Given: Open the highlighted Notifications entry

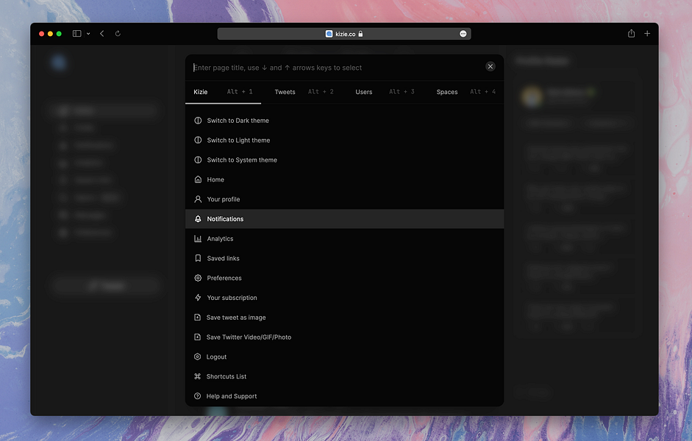Looking at the screenshot, I should pos(344,219).
